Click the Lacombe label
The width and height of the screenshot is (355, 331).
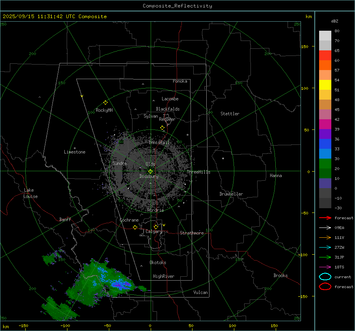[170, 99]
